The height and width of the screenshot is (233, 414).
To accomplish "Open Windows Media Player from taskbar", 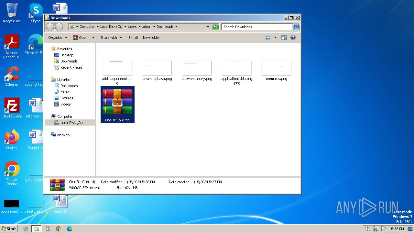I will [x=48, y=229].
